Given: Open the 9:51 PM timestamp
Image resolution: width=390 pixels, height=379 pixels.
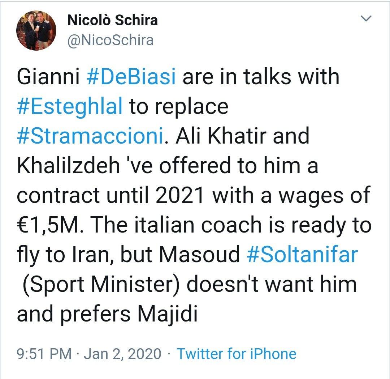Looking at the screenshot, I should click(x=44, y=354).
